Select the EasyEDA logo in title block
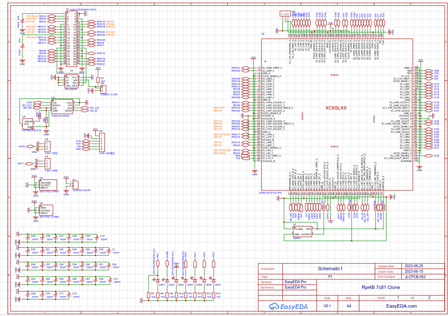The image size is (448, 316). 289,306
